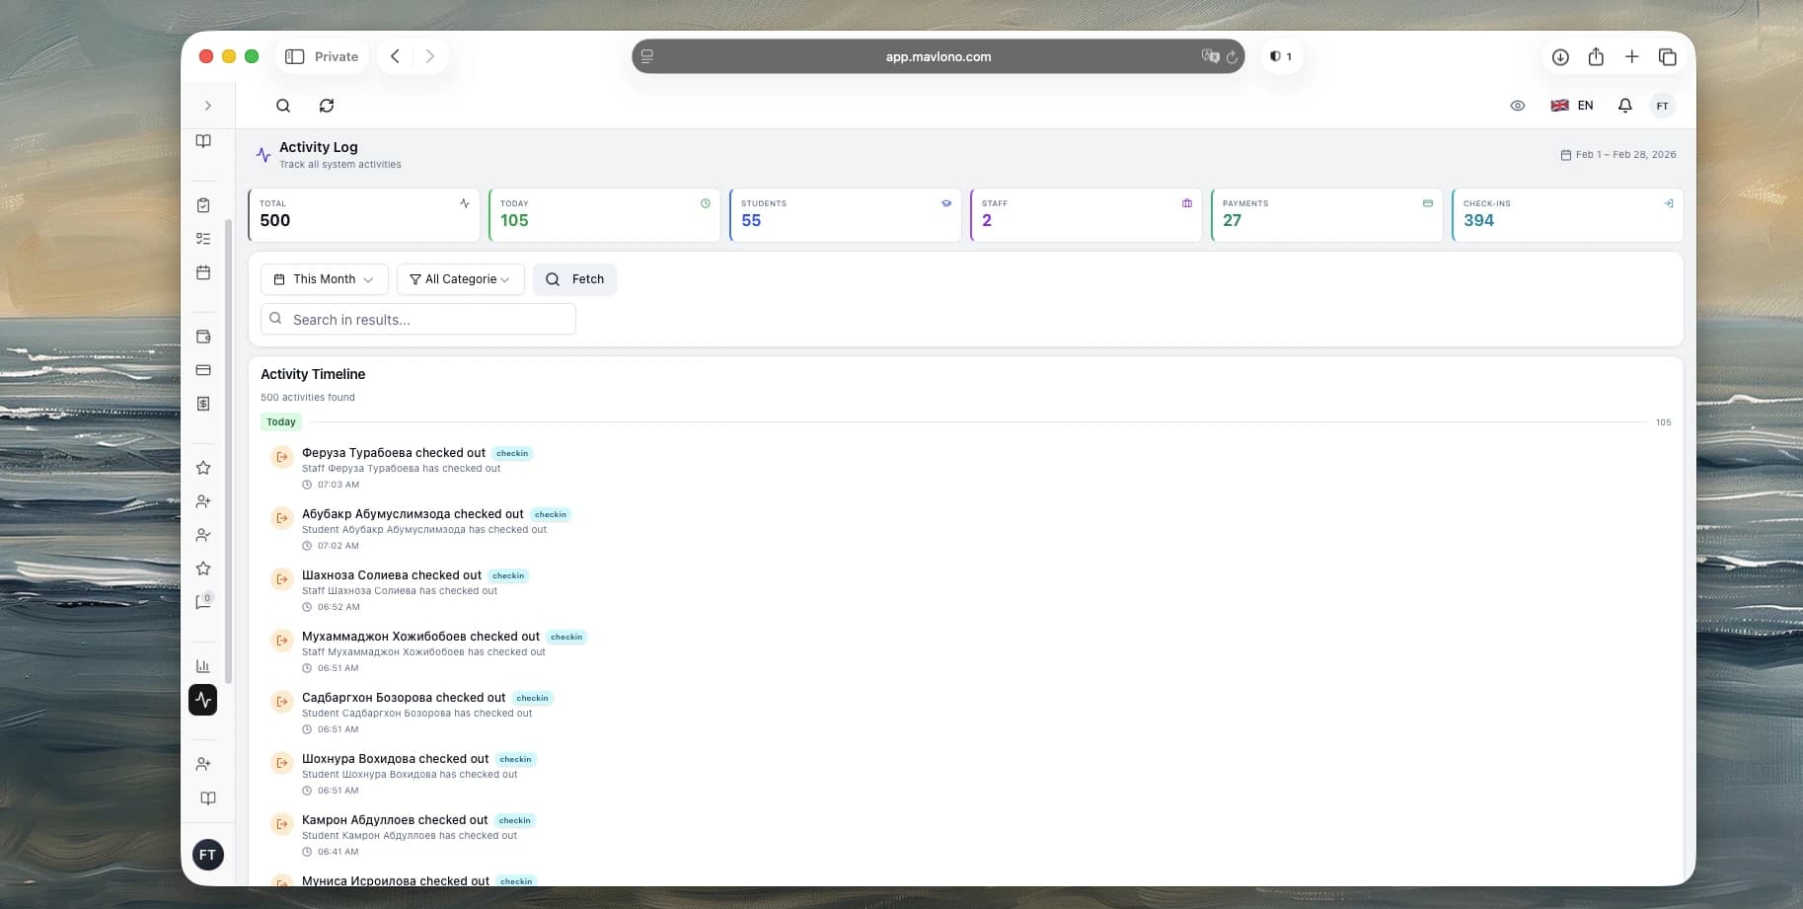The image size is (1803, 909).
Task: Select the bar chart analytics icon in sidebar
Action: 203,665
